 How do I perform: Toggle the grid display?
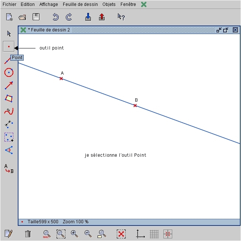(x=154, y=234)
